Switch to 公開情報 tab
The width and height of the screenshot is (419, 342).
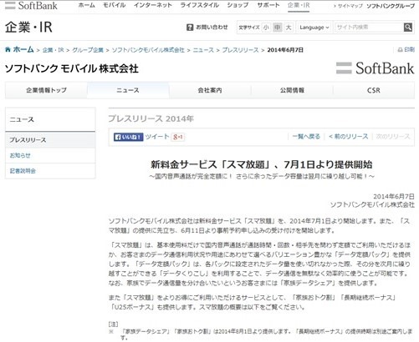click(292, 90)
